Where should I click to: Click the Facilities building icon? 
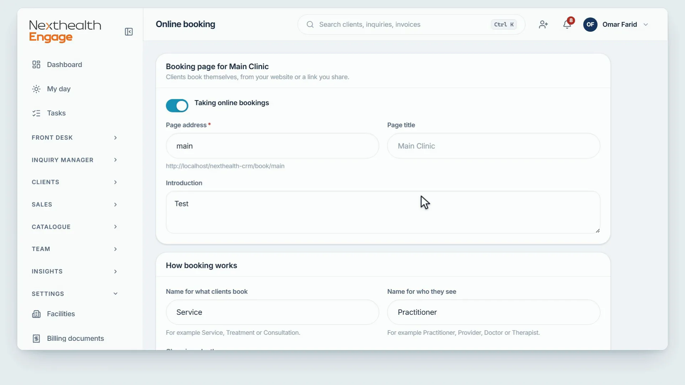click(x=36, y=314)
